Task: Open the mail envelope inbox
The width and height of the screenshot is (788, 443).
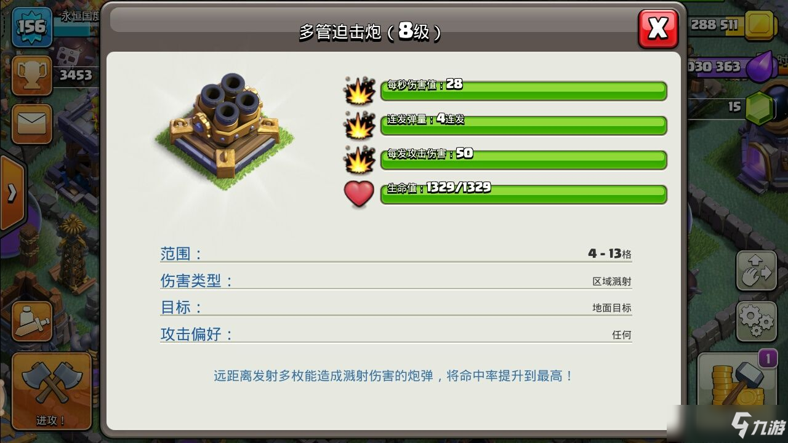Action: pos(31,124)
